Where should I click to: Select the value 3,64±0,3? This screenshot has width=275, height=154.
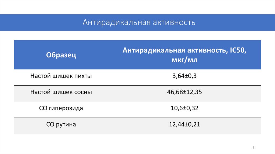point(184,76)
